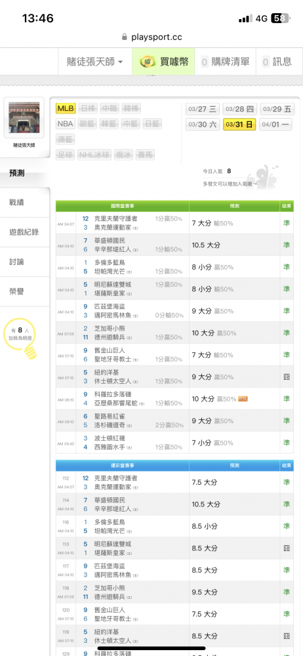303x656 pixels.
Task: Open the 賭徒張天師 user dropdown
Action: coord(95,62)
